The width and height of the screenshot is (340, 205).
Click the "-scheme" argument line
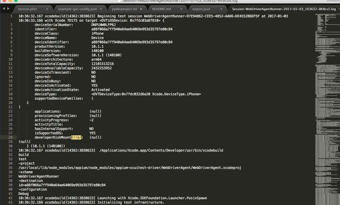tap(25, 172)
